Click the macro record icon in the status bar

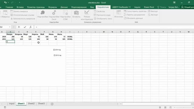coord(5,107)
